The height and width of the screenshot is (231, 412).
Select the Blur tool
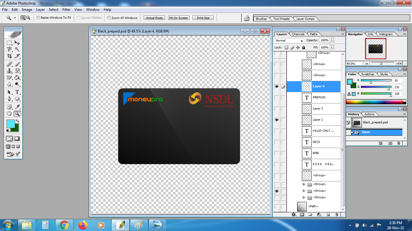pyautogui.click(x=9, y=84)
